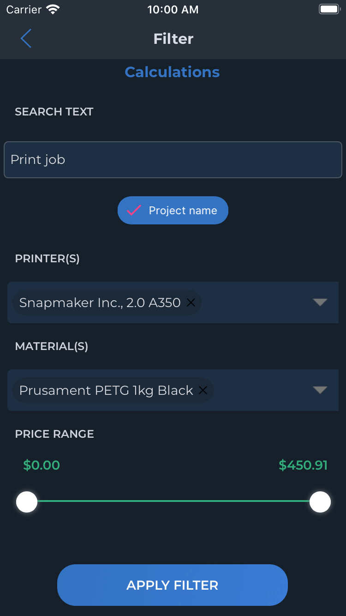Tap the $0.00 minimum price label
346x616 pixels.
click(42, 465)
